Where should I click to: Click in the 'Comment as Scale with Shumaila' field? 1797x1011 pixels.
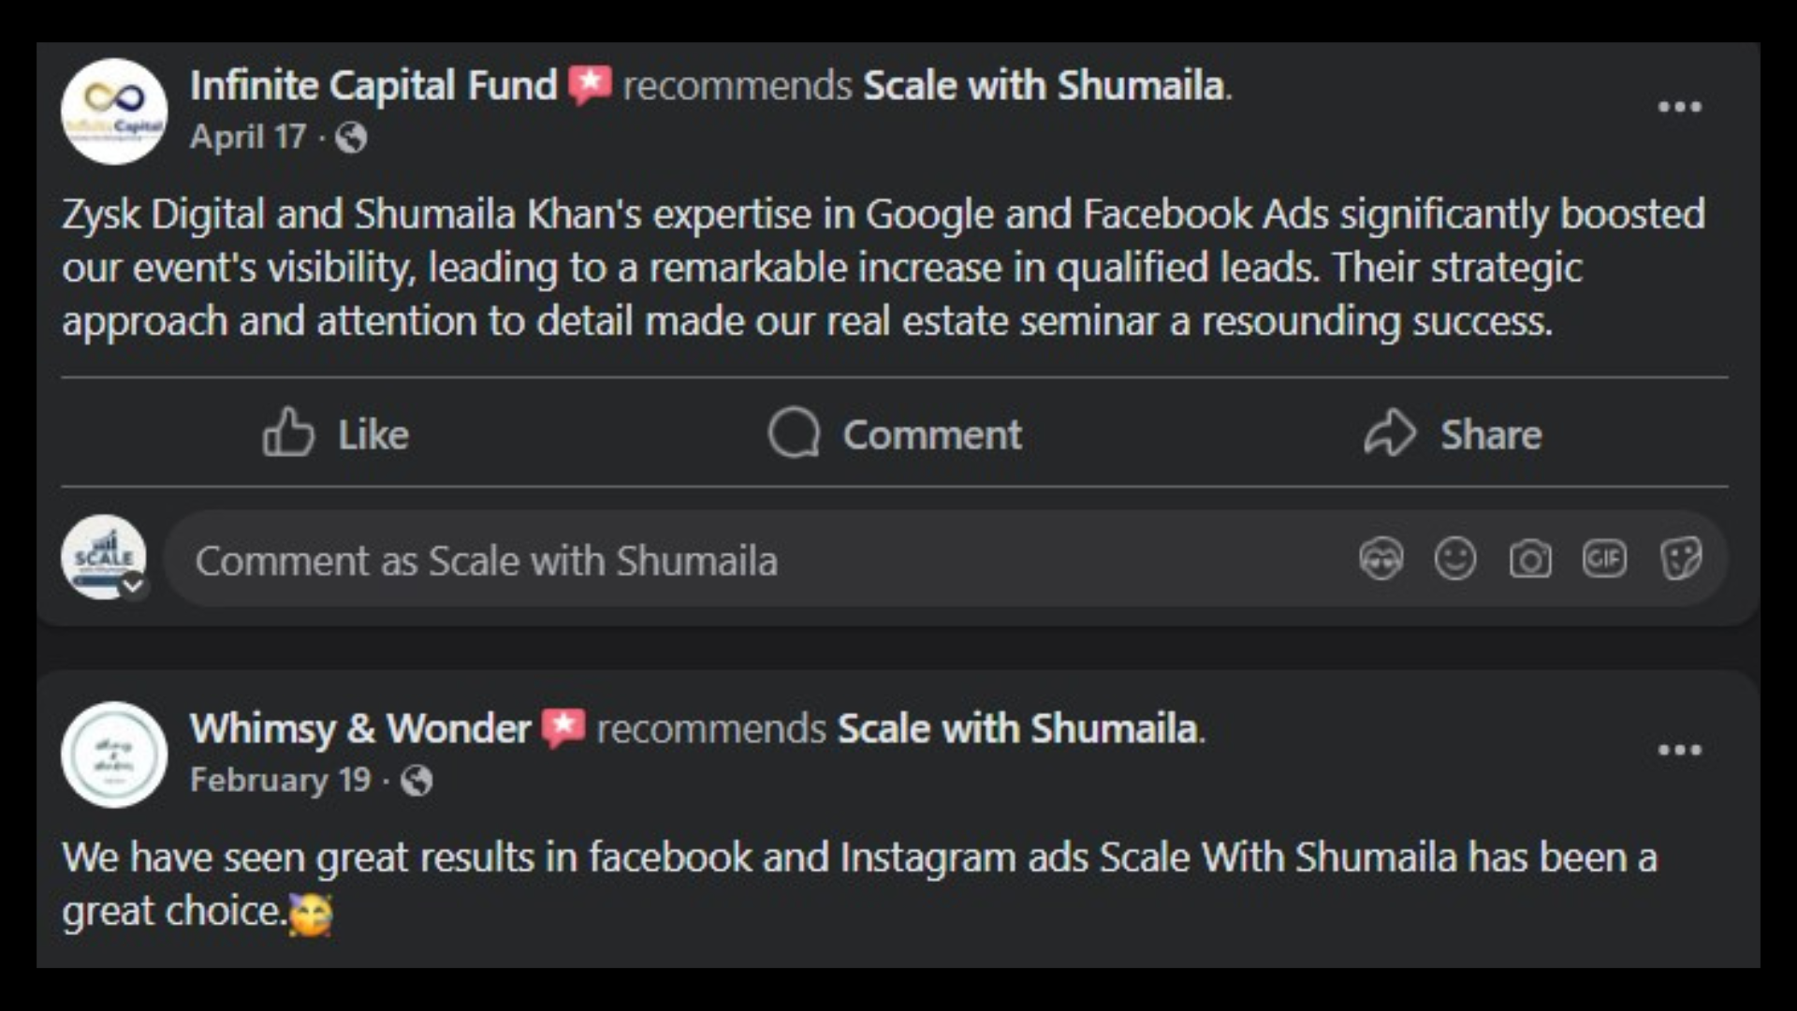click(x=749, y=560)
